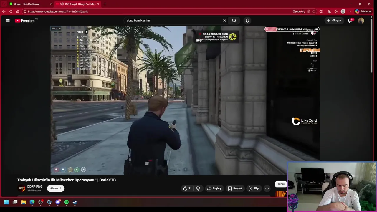Open the YouTube hamburger guide menu

[8, 21]
